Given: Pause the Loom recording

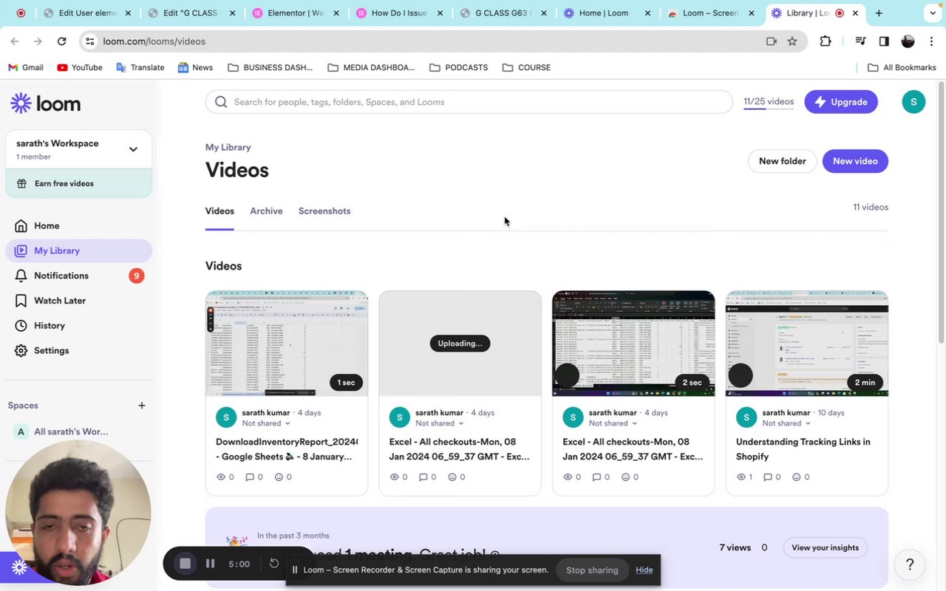Looking at the screenshot, I should 210,564.
